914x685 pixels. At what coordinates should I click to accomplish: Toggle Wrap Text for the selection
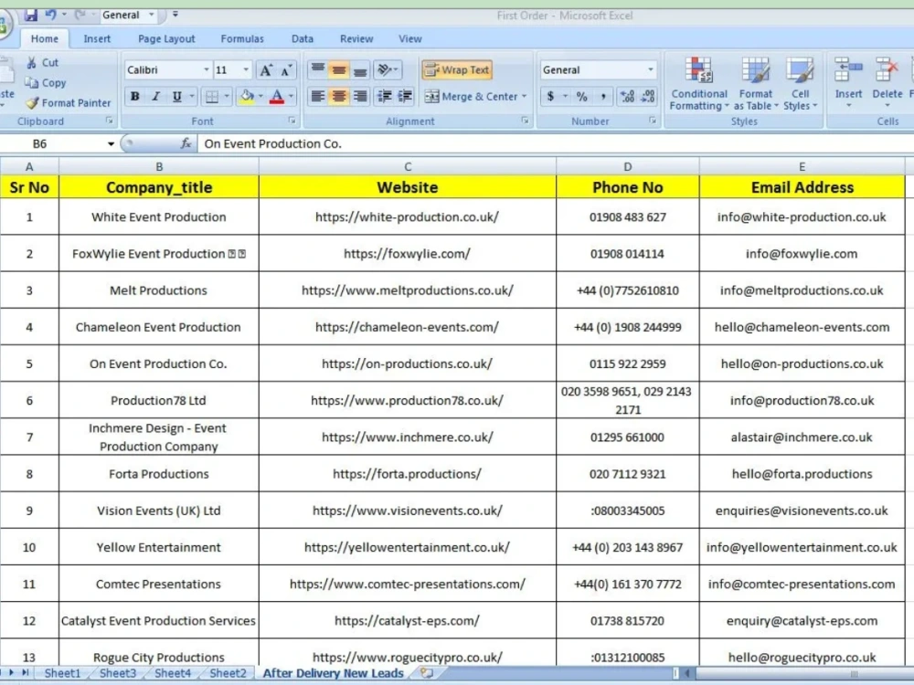click(457, 69)
